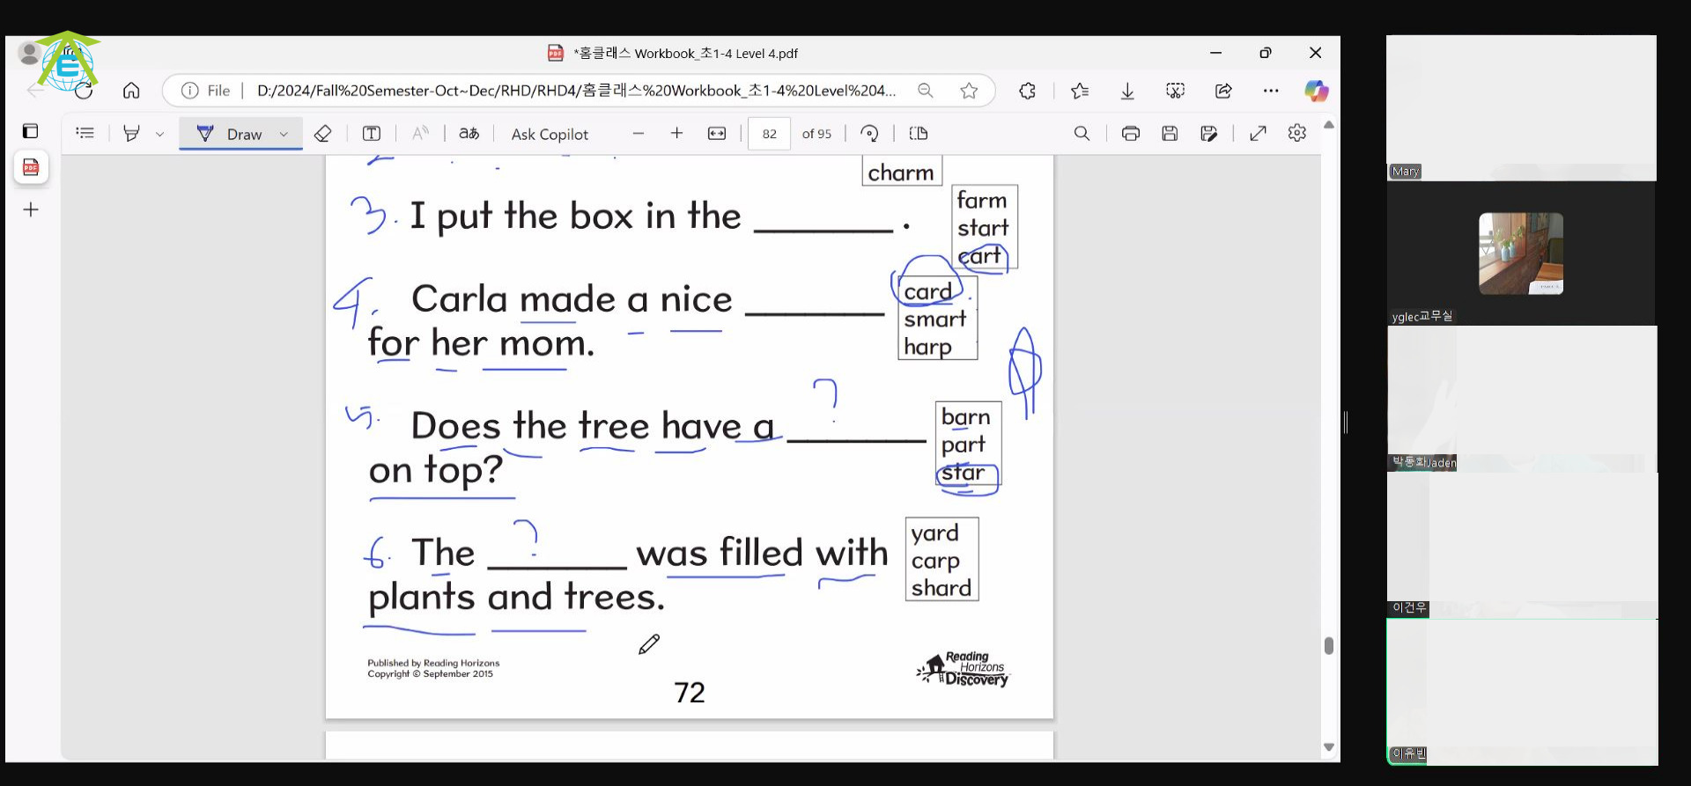
Task: Click the Save icon
Action: point(1170,133)
